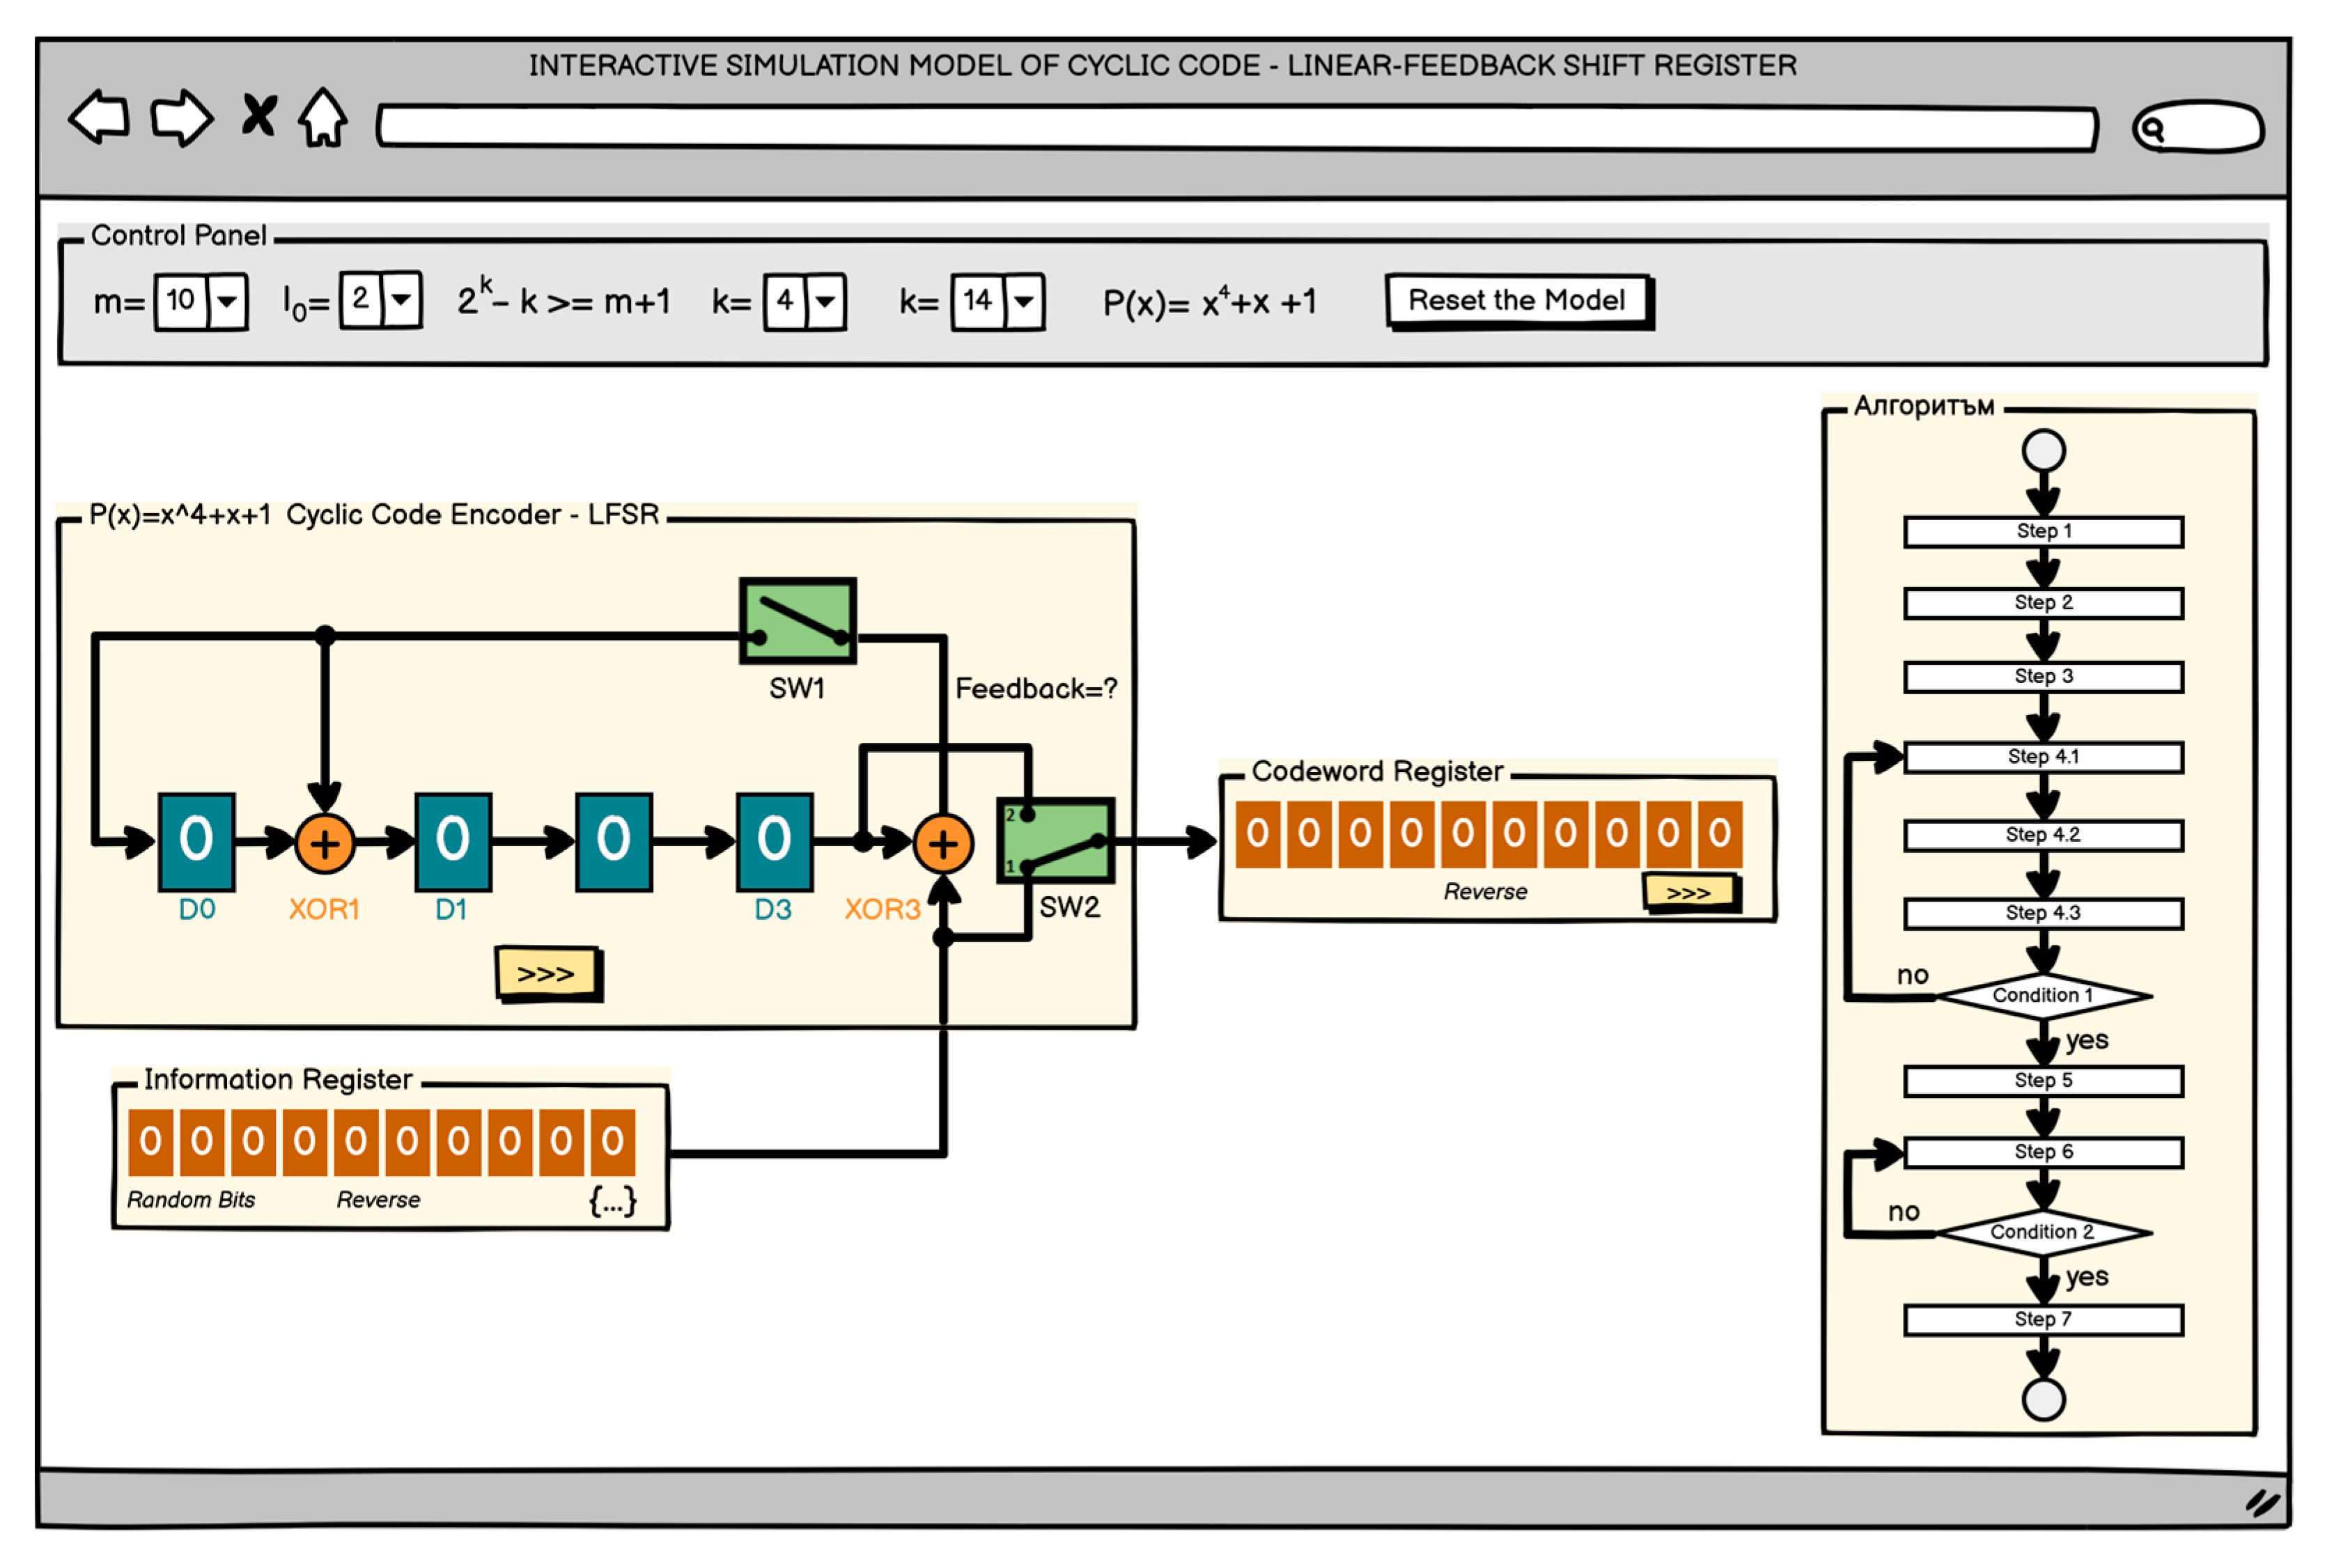2325x1568 pixels.
Task: Toggle the SW2 switch
Action: coord(1057,841)
